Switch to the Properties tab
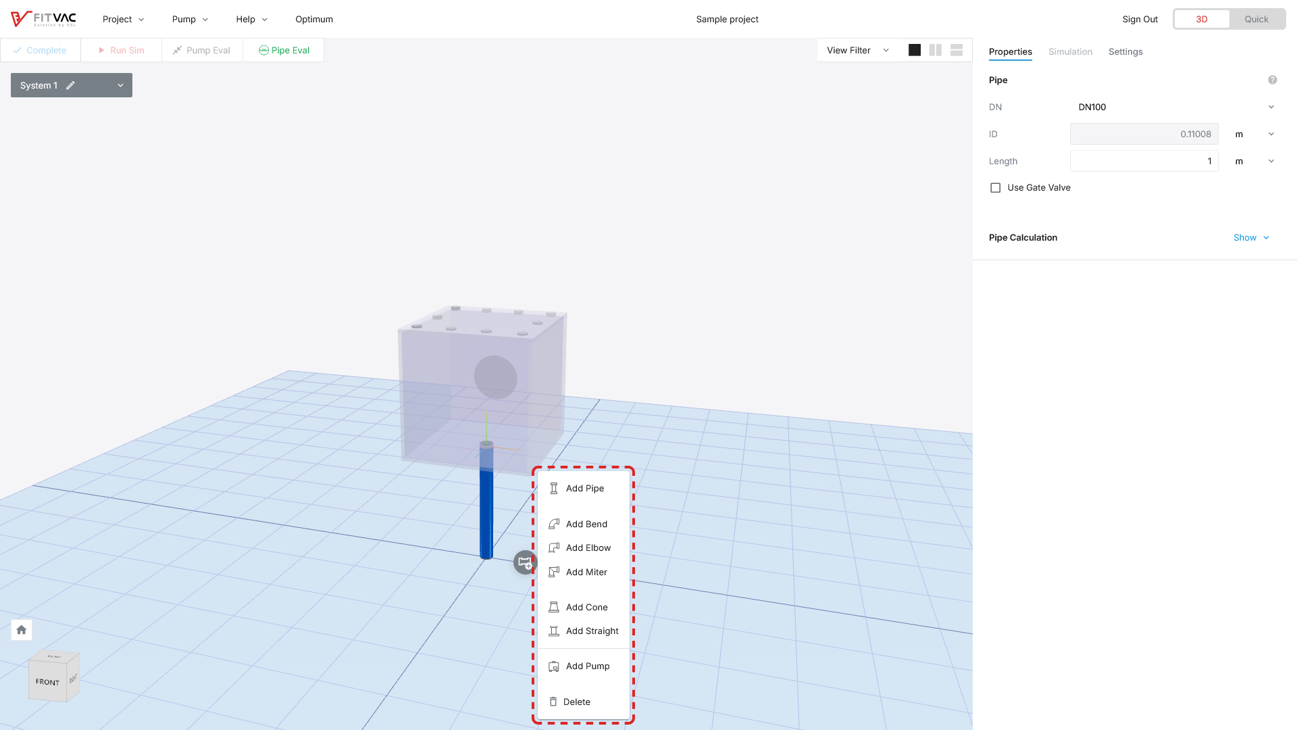 pyautogui.click(x=1011, y=51)
